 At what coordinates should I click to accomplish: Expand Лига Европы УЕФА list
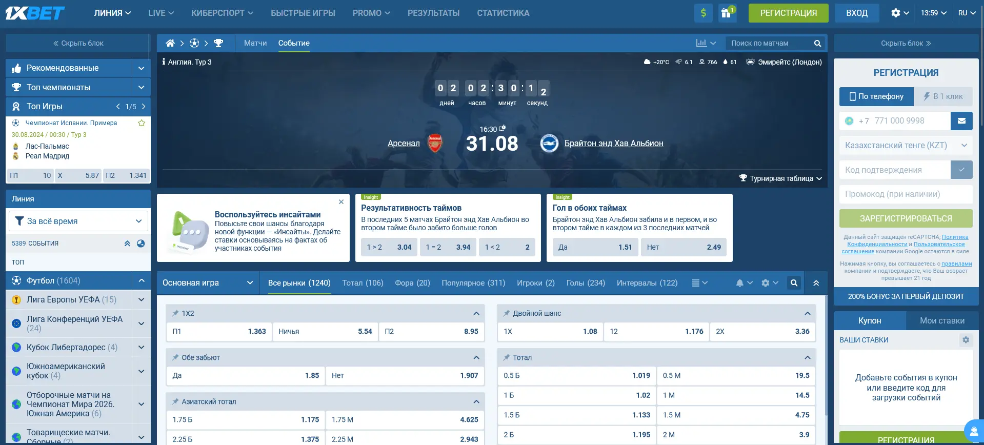tap(141, 299)
